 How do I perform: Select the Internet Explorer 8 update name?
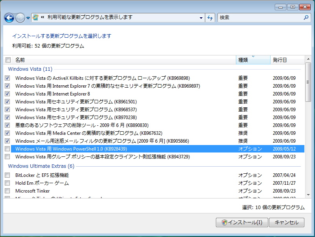53,94
